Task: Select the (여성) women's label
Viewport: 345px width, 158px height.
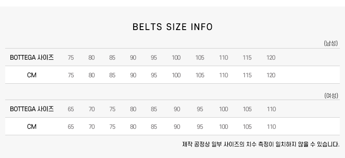Action: [x=331, y=96]
